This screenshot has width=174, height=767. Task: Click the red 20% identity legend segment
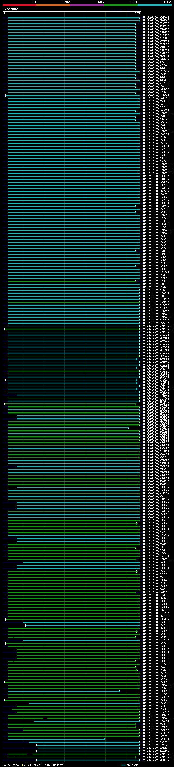tap(19, 5)
